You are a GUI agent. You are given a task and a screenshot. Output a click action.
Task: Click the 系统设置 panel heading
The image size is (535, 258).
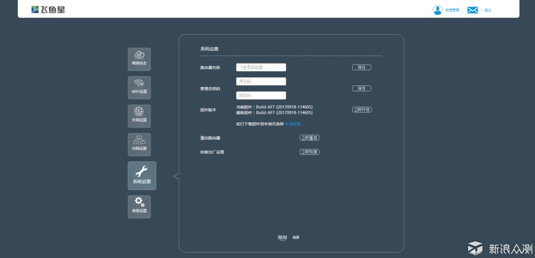click(x=209, y=49)
